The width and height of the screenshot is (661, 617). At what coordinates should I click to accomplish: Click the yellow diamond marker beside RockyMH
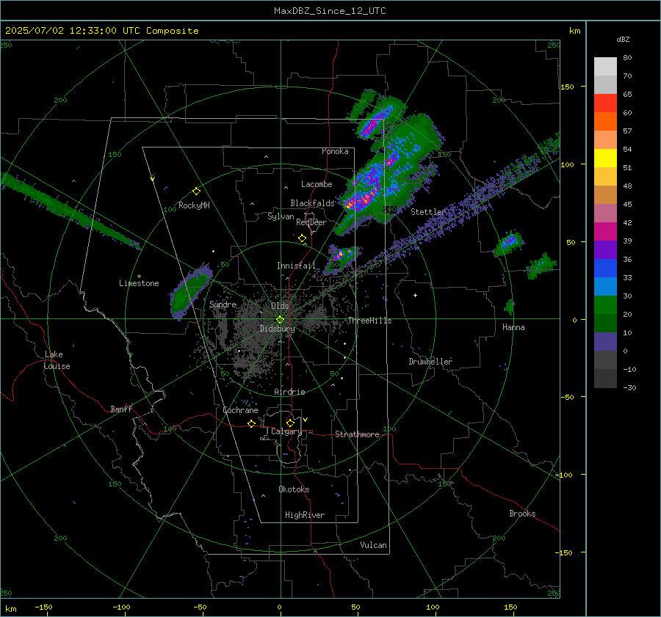[196, 191]
